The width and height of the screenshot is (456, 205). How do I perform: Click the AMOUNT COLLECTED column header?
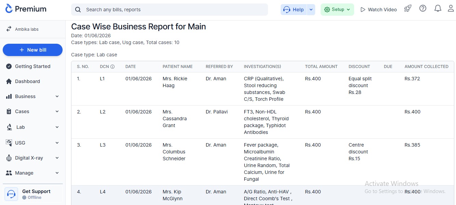tap(427, 67)
